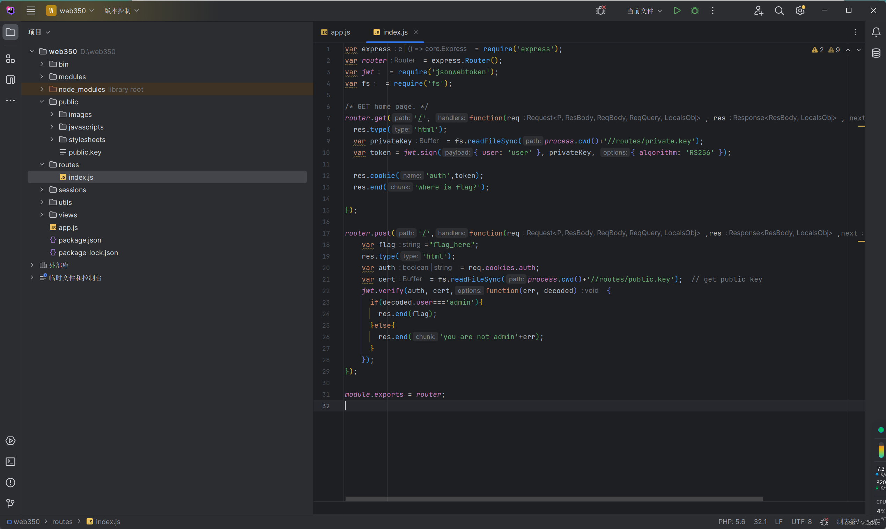Open the Services tool window
This screenshot has height=529, width=886.
(x=10, y=441)
